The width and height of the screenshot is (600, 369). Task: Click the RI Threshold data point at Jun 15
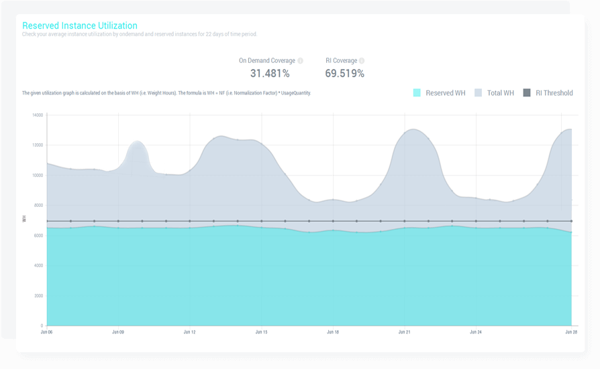pyautogui.click(x=261, y=221)
